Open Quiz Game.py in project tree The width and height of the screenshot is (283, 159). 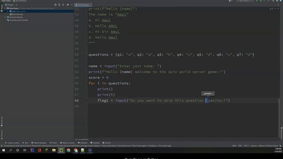[17, 14]
